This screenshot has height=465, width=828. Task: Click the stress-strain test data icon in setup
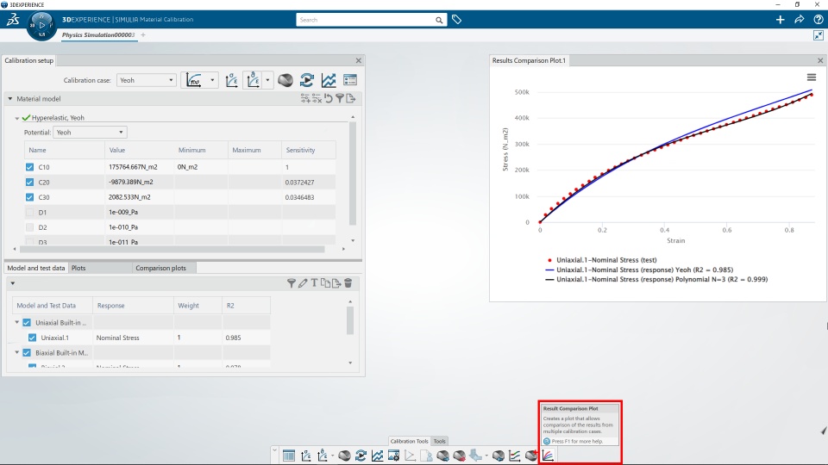point(231,80)
